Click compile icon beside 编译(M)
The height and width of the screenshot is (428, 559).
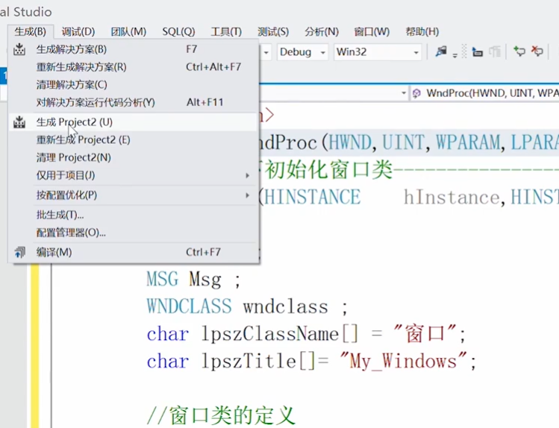pyautogui.click(x=19, y=252)
